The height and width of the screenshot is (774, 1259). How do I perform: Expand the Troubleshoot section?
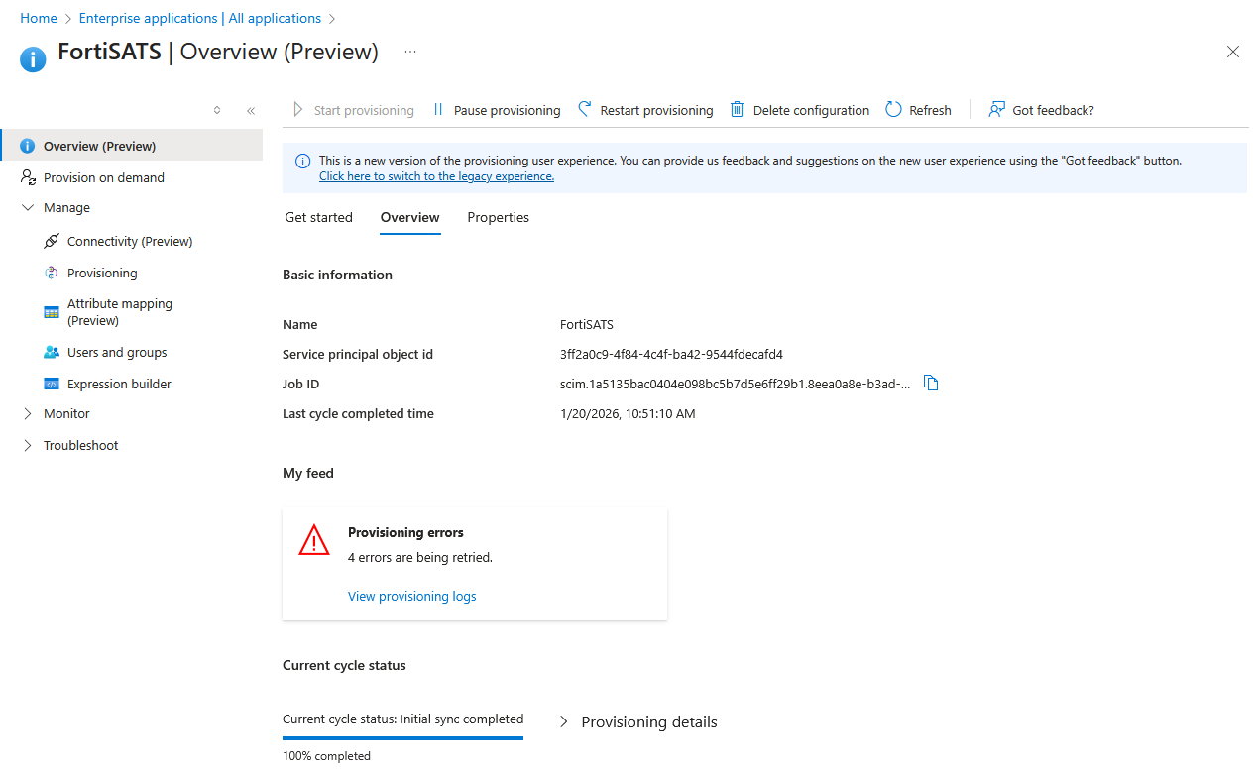[28, 446]
